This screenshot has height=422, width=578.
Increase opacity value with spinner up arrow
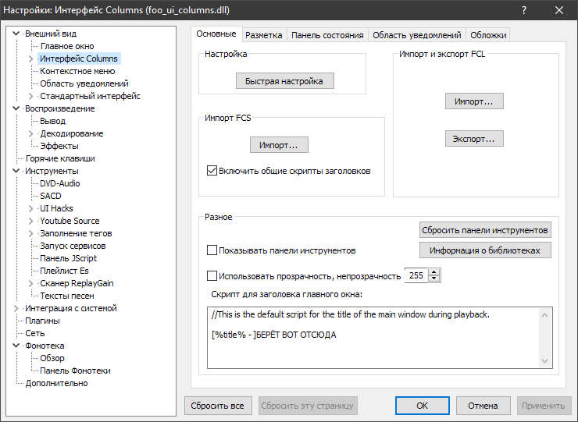coord(435,272)
